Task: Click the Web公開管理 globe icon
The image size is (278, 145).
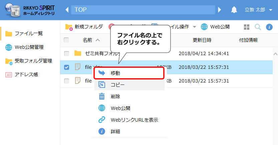Action: coord(9,47)
